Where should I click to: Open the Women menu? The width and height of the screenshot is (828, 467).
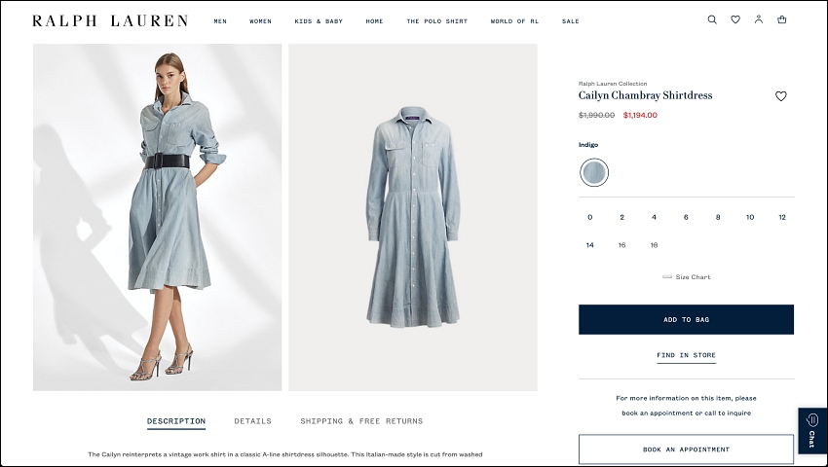coord(260,21)
